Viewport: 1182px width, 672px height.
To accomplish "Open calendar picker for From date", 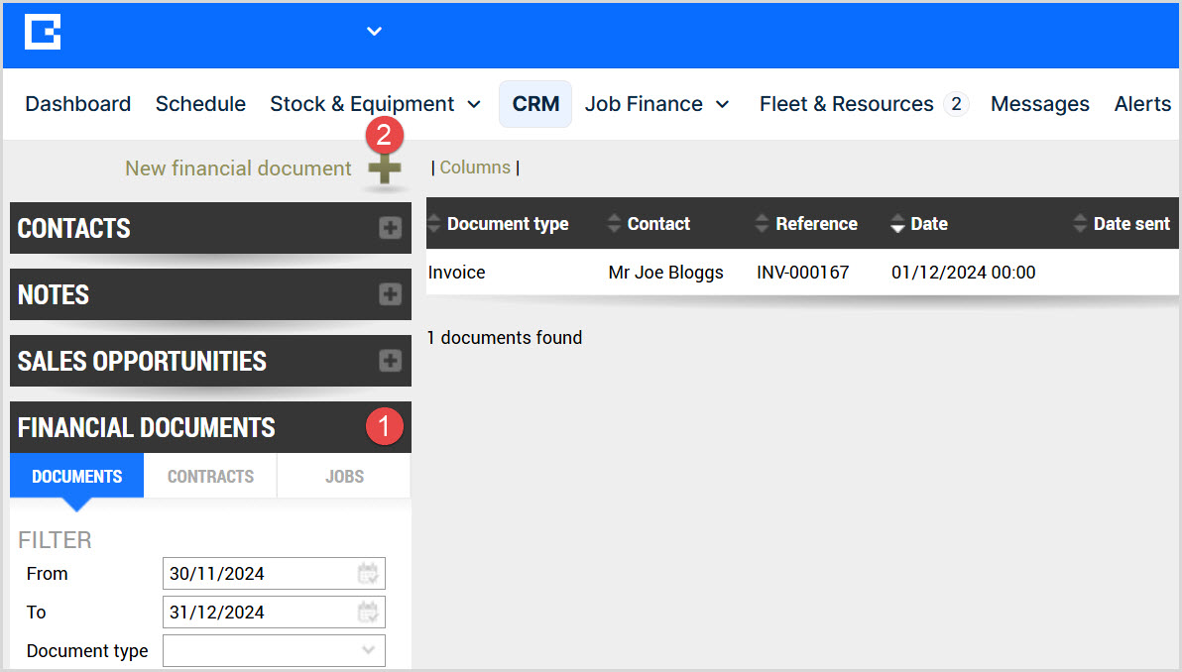I will 368,574.
